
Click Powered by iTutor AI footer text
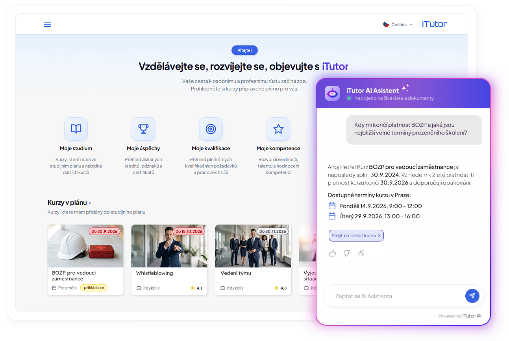(459, 316)
